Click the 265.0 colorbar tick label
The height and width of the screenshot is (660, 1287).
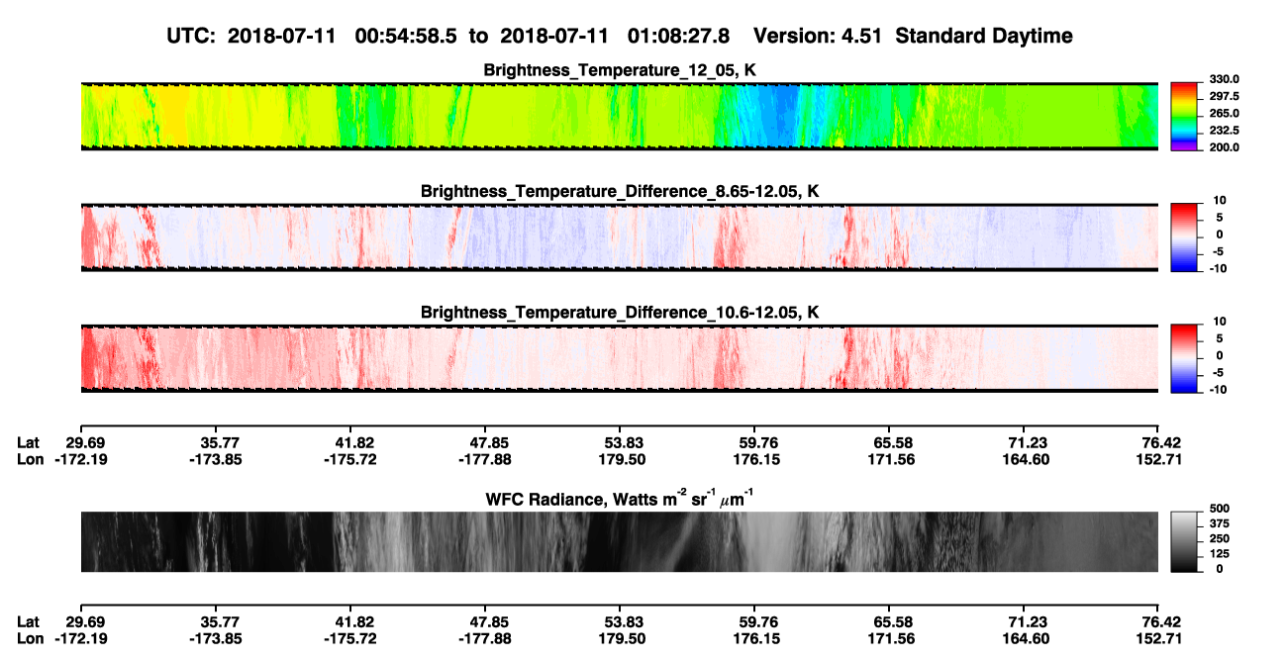pos(1225,114)
